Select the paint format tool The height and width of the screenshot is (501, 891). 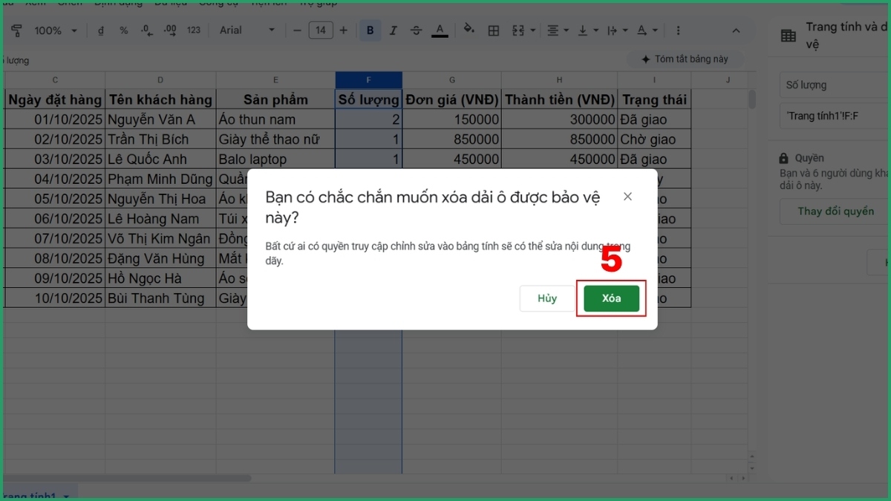(x=16, y=30)
